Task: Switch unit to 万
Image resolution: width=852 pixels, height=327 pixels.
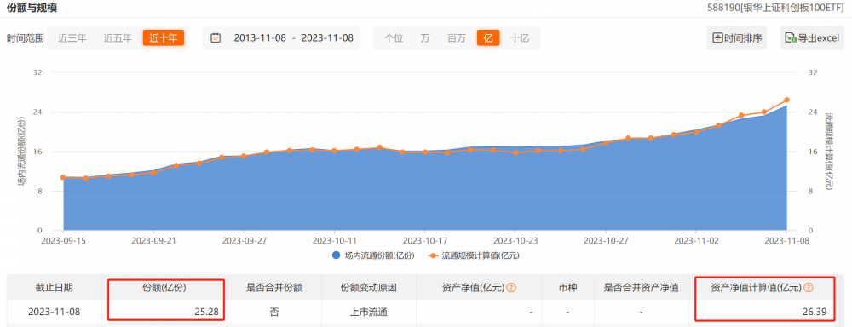Action: coord(425,38)
